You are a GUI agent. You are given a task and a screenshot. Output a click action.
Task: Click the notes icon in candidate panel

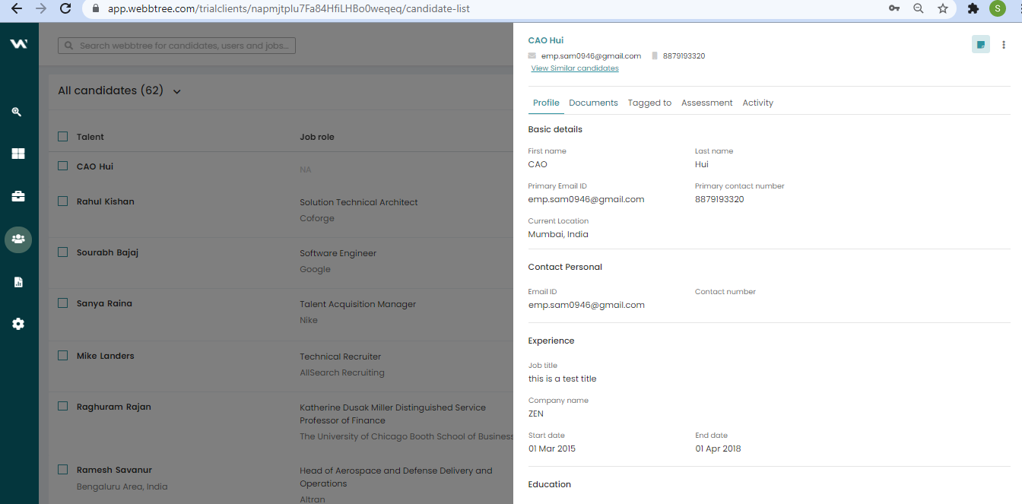[x=981, y=45]
